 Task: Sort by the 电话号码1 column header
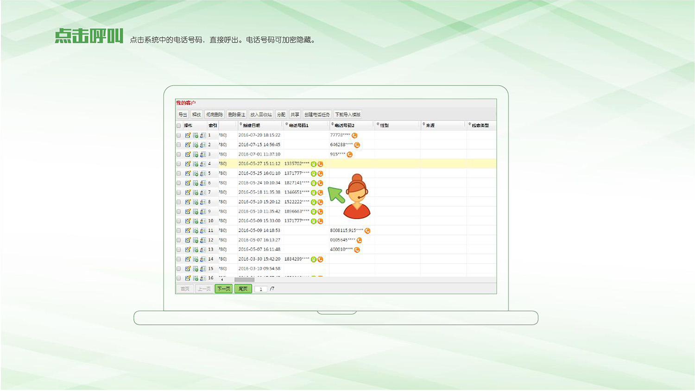tap(298, 126)
